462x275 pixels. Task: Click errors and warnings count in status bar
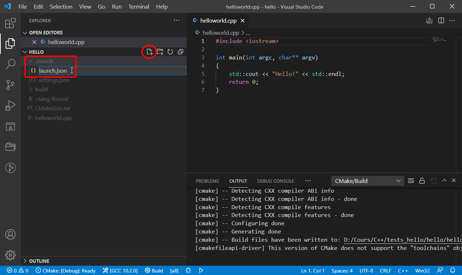[18, 270]
